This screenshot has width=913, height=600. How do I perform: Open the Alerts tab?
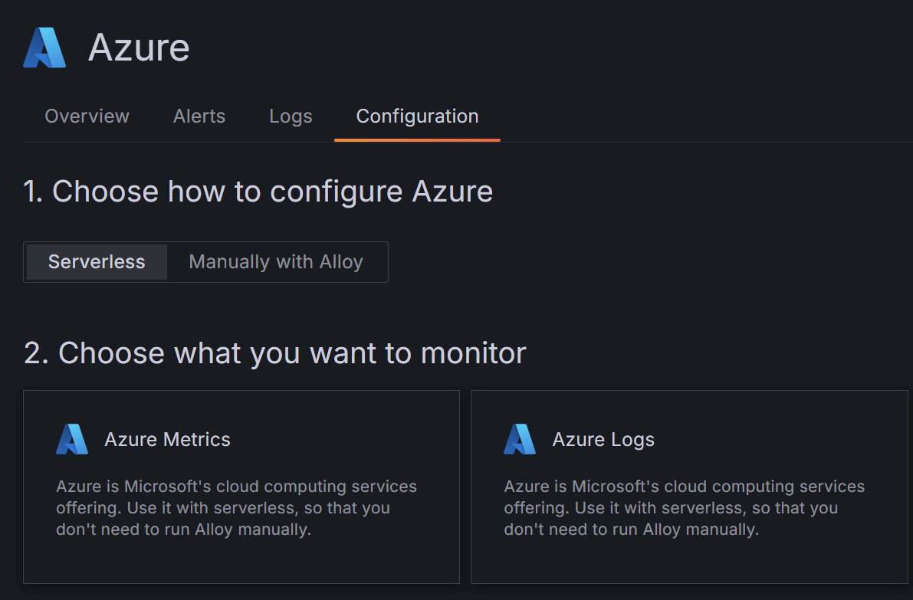pyautogui.click(x=199, y=116)
